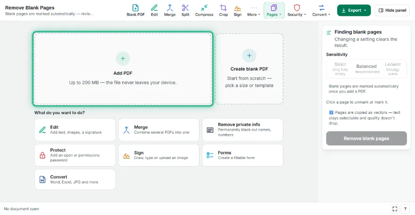Open the Protect password card

click(x=75, y=155)
